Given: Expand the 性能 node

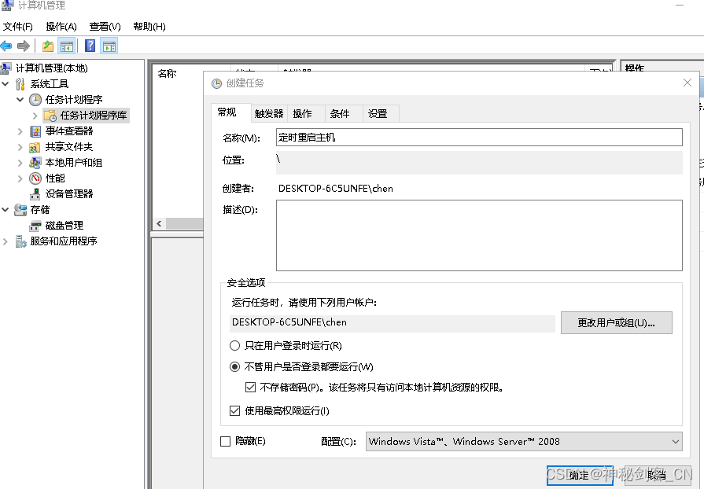Looking at the screenshot, I should point(20,178).
